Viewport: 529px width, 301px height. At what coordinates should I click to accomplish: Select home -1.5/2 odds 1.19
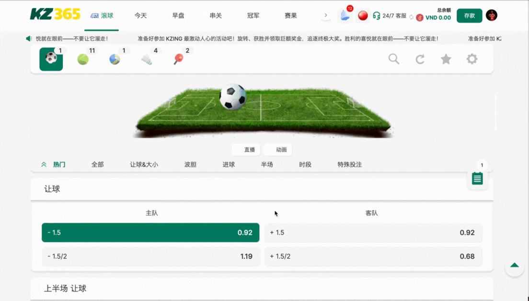coord(150,256)
